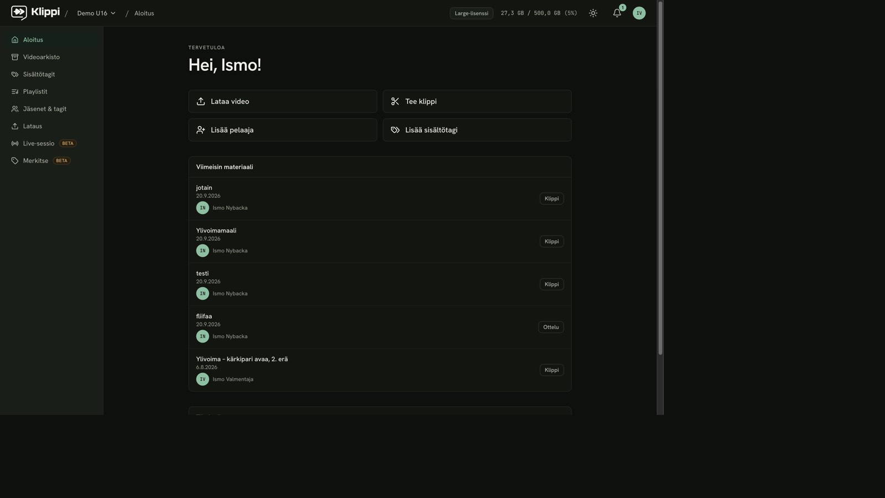Click the Tee klippi button
This screenshot has height=498, width=885.
(x=477, y=101)
